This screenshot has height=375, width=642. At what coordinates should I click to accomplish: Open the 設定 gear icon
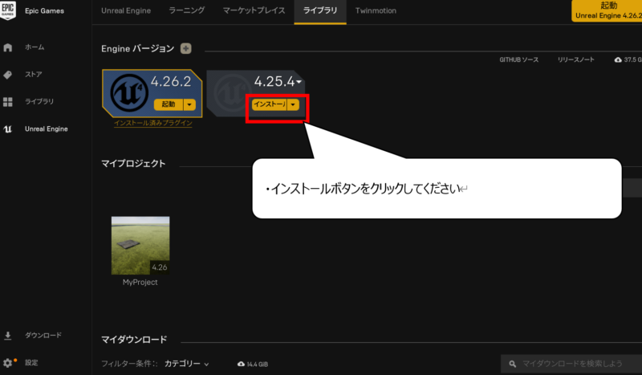(7, 363)
